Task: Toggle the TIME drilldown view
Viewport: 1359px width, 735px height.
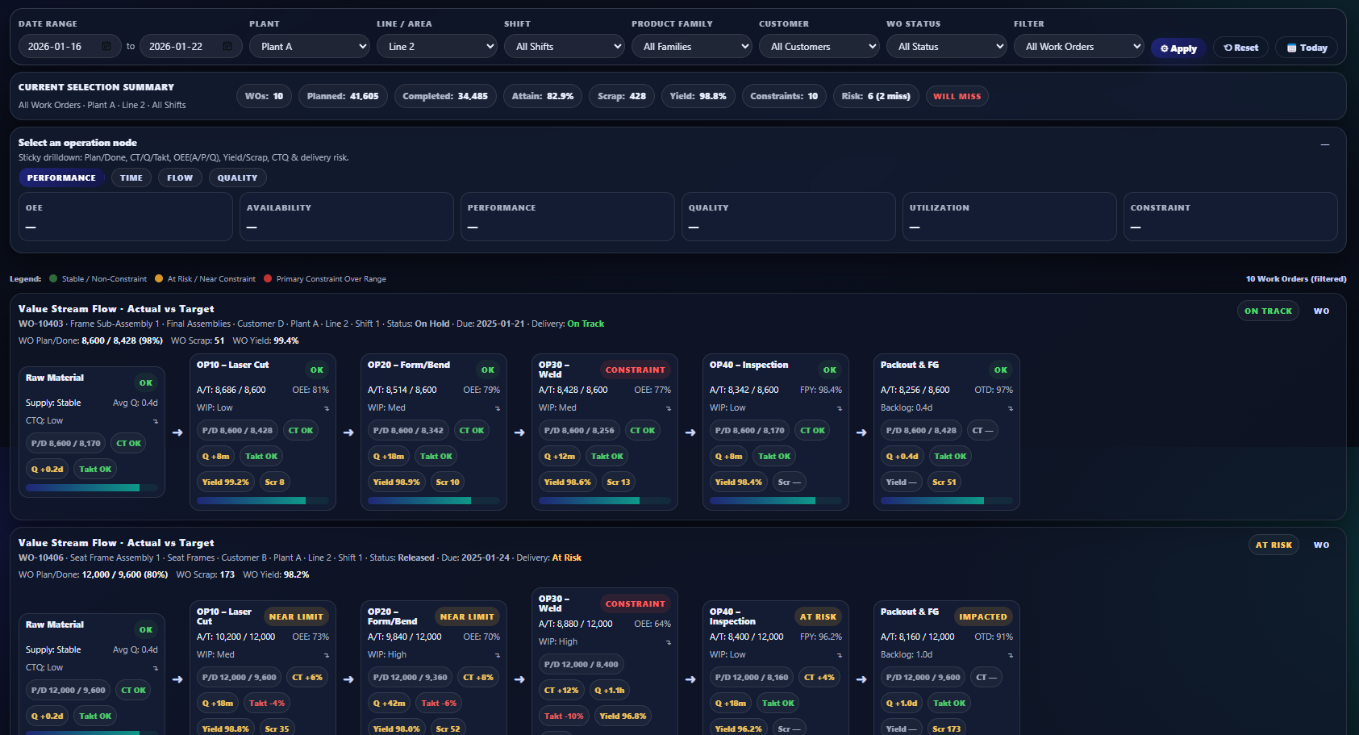Action: [131, 177]
